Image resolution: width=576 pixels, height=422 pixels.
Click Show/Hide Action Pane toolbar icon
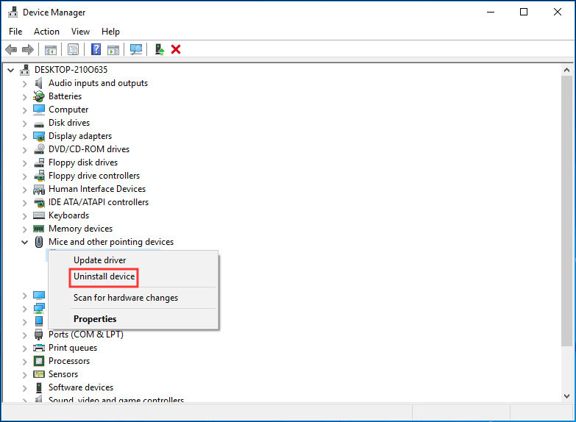113,49
